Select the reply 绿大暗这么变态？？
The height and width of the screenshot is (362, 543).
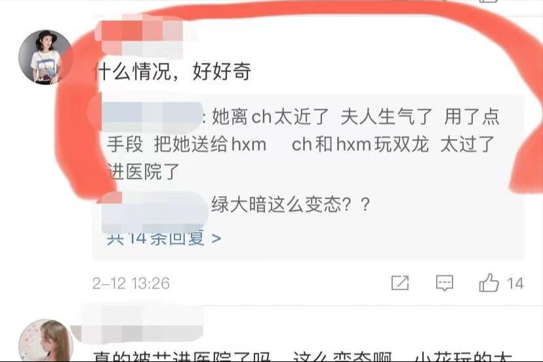pos(291,205)
